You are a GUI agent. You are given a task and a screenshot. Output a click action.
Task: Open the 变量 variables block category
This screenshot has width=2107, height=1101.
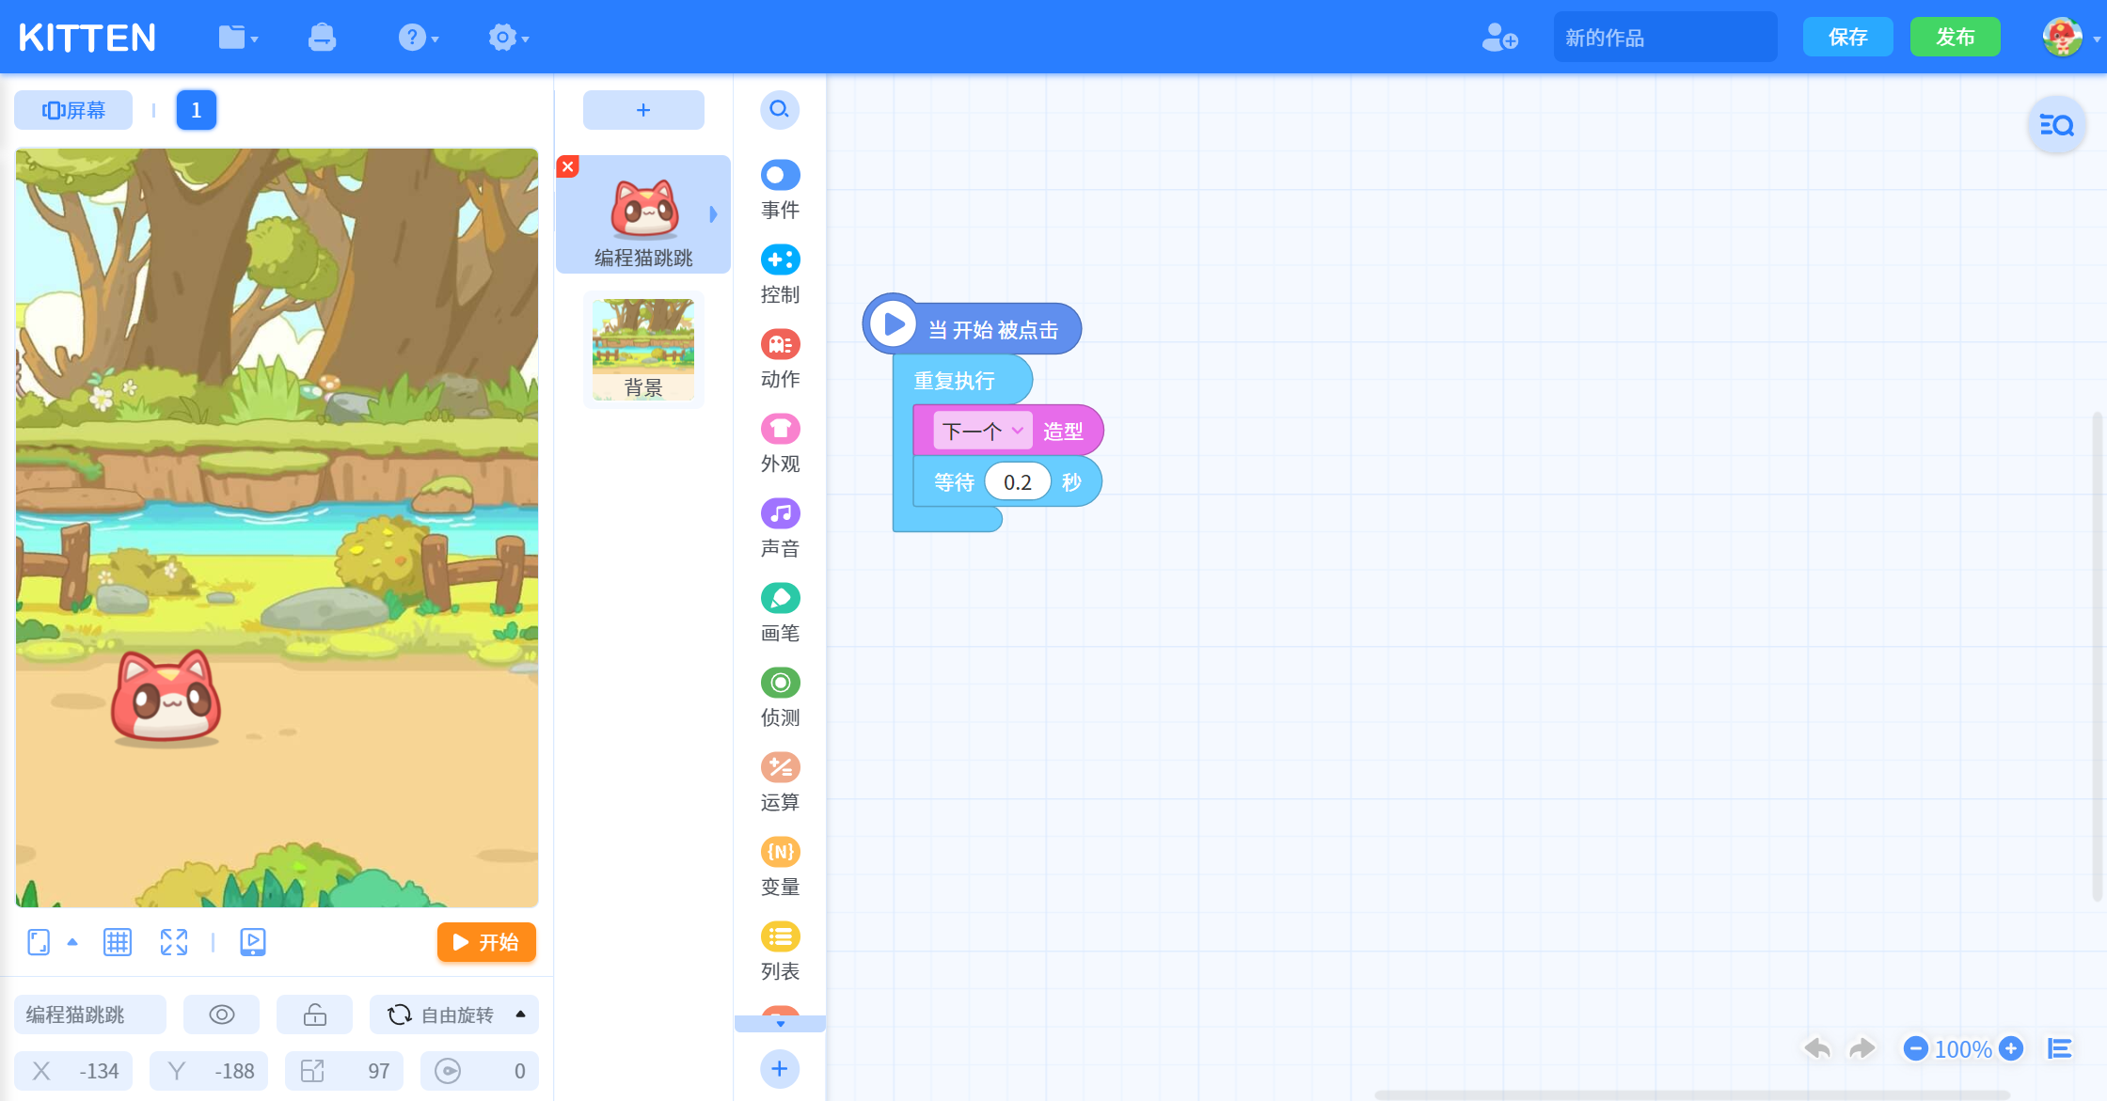(780, 867)
